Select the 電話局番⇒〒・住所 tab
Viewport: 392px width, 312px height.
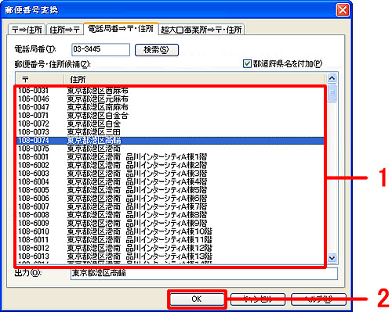click(x=121, y=29)
